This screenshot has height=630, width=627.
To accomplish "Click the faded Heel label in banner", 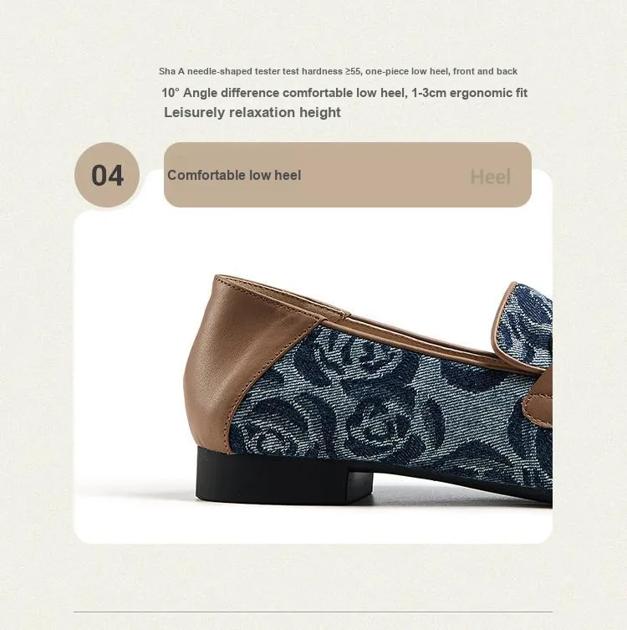I will (490, 177).
